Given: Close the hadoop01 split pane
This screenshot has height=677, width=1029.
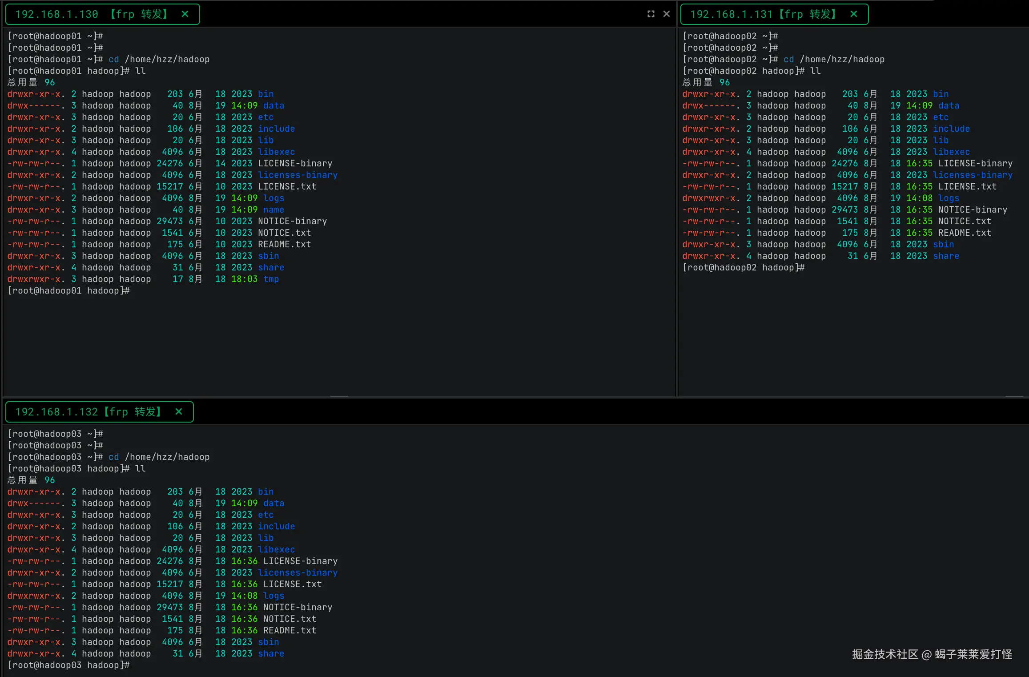Looking at the screenshot, I should [x=666, y=14].
